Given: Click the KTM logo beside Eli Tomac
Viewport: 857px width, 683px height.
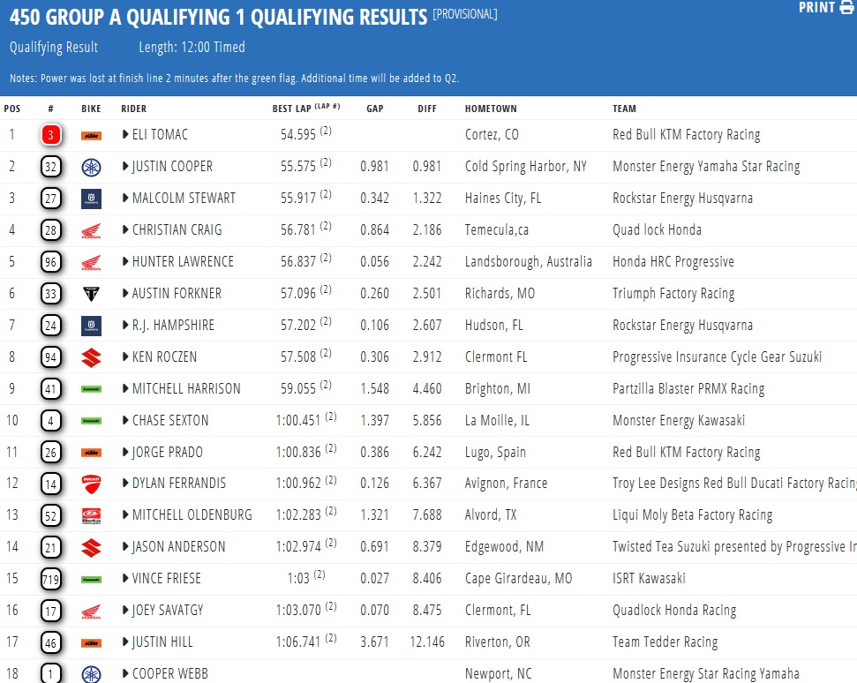Looking at the screenshot, I should coord(91,135).
